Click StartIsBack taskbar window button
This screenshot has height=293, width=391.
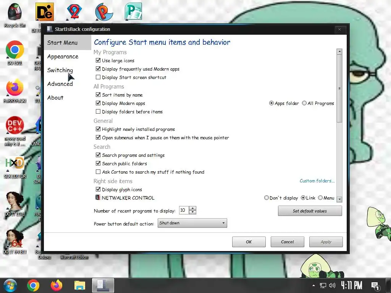tap(103, 285)
